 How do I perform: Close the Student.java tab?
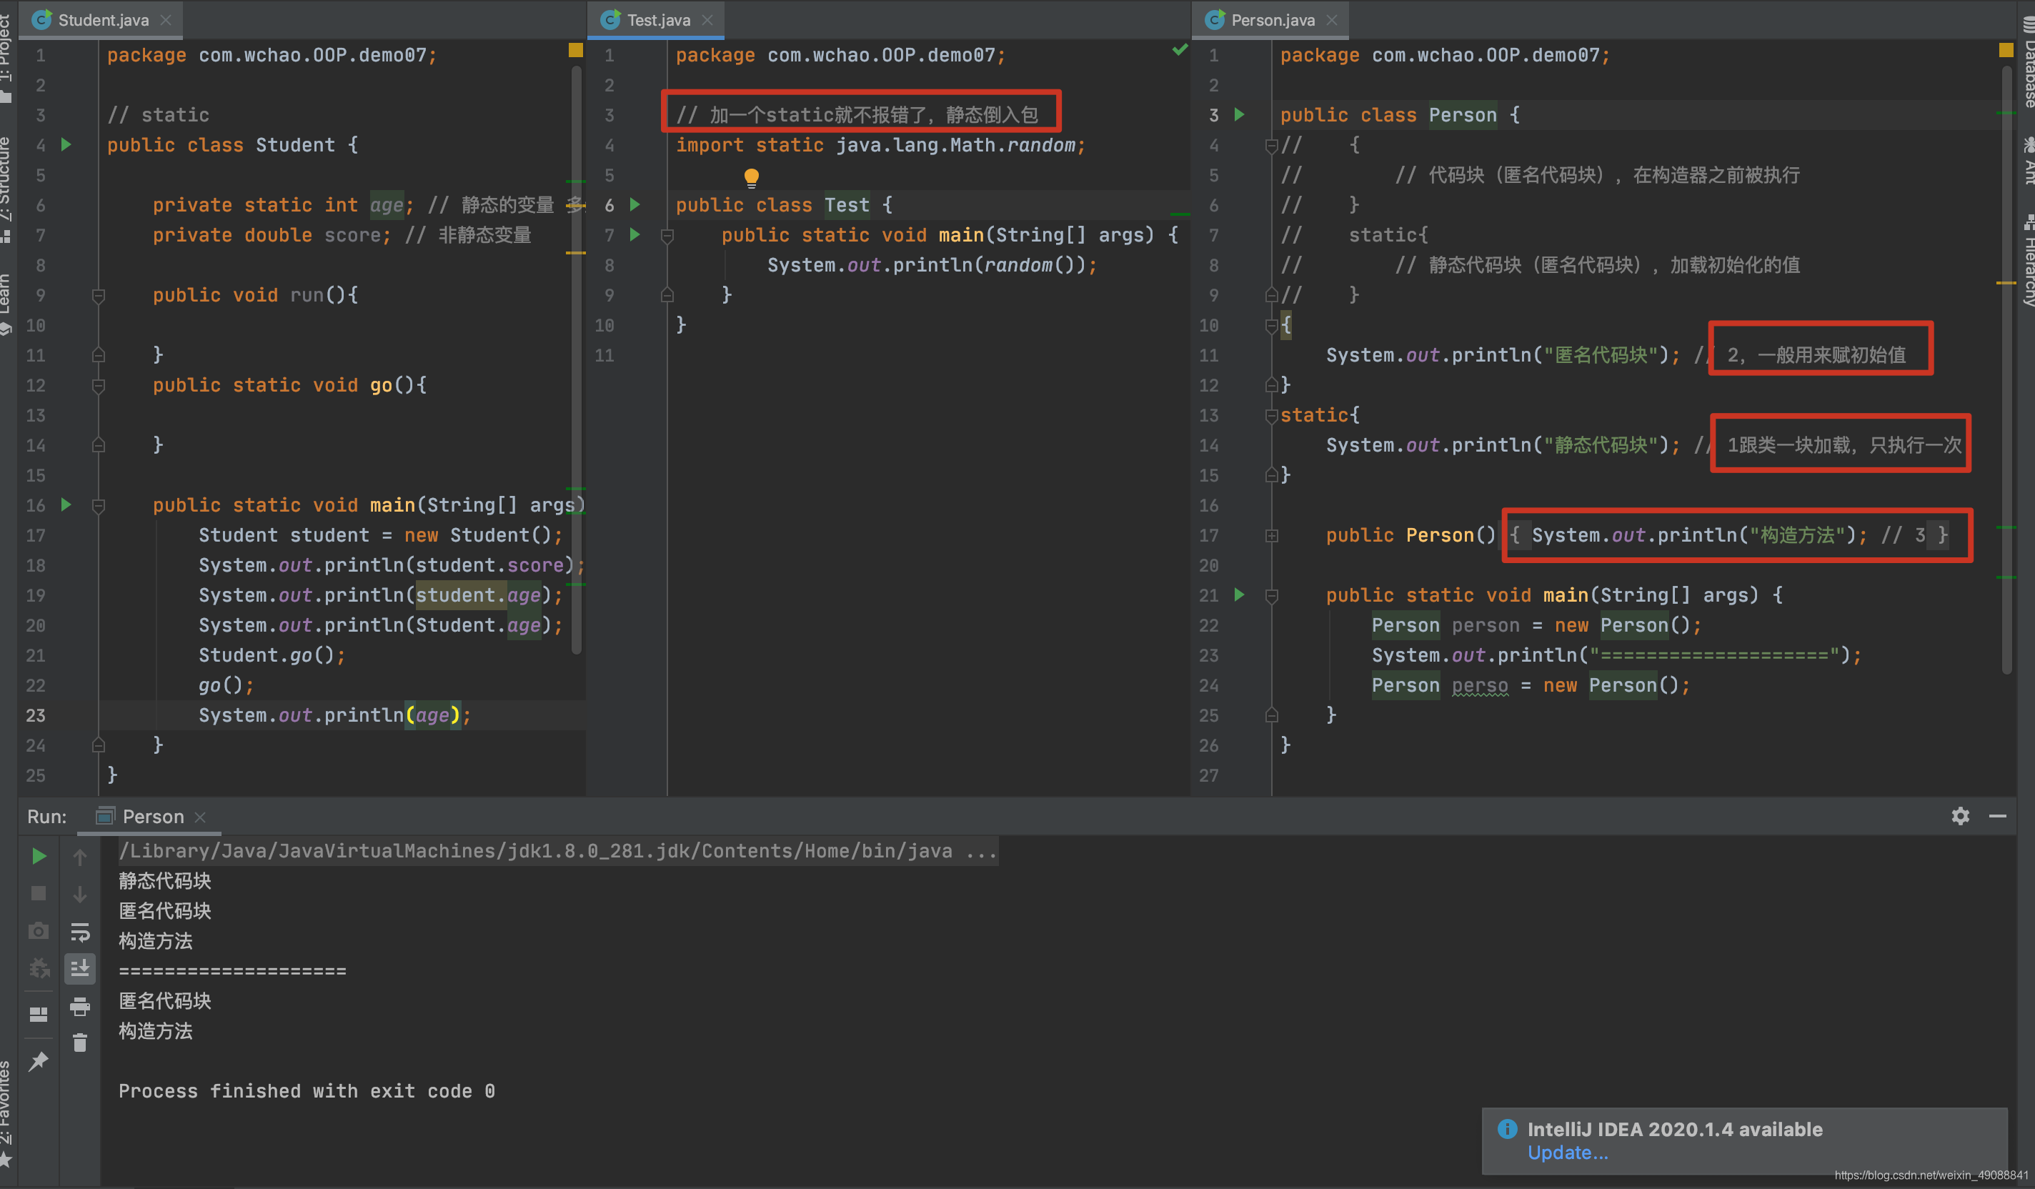(x=166, y=20)
